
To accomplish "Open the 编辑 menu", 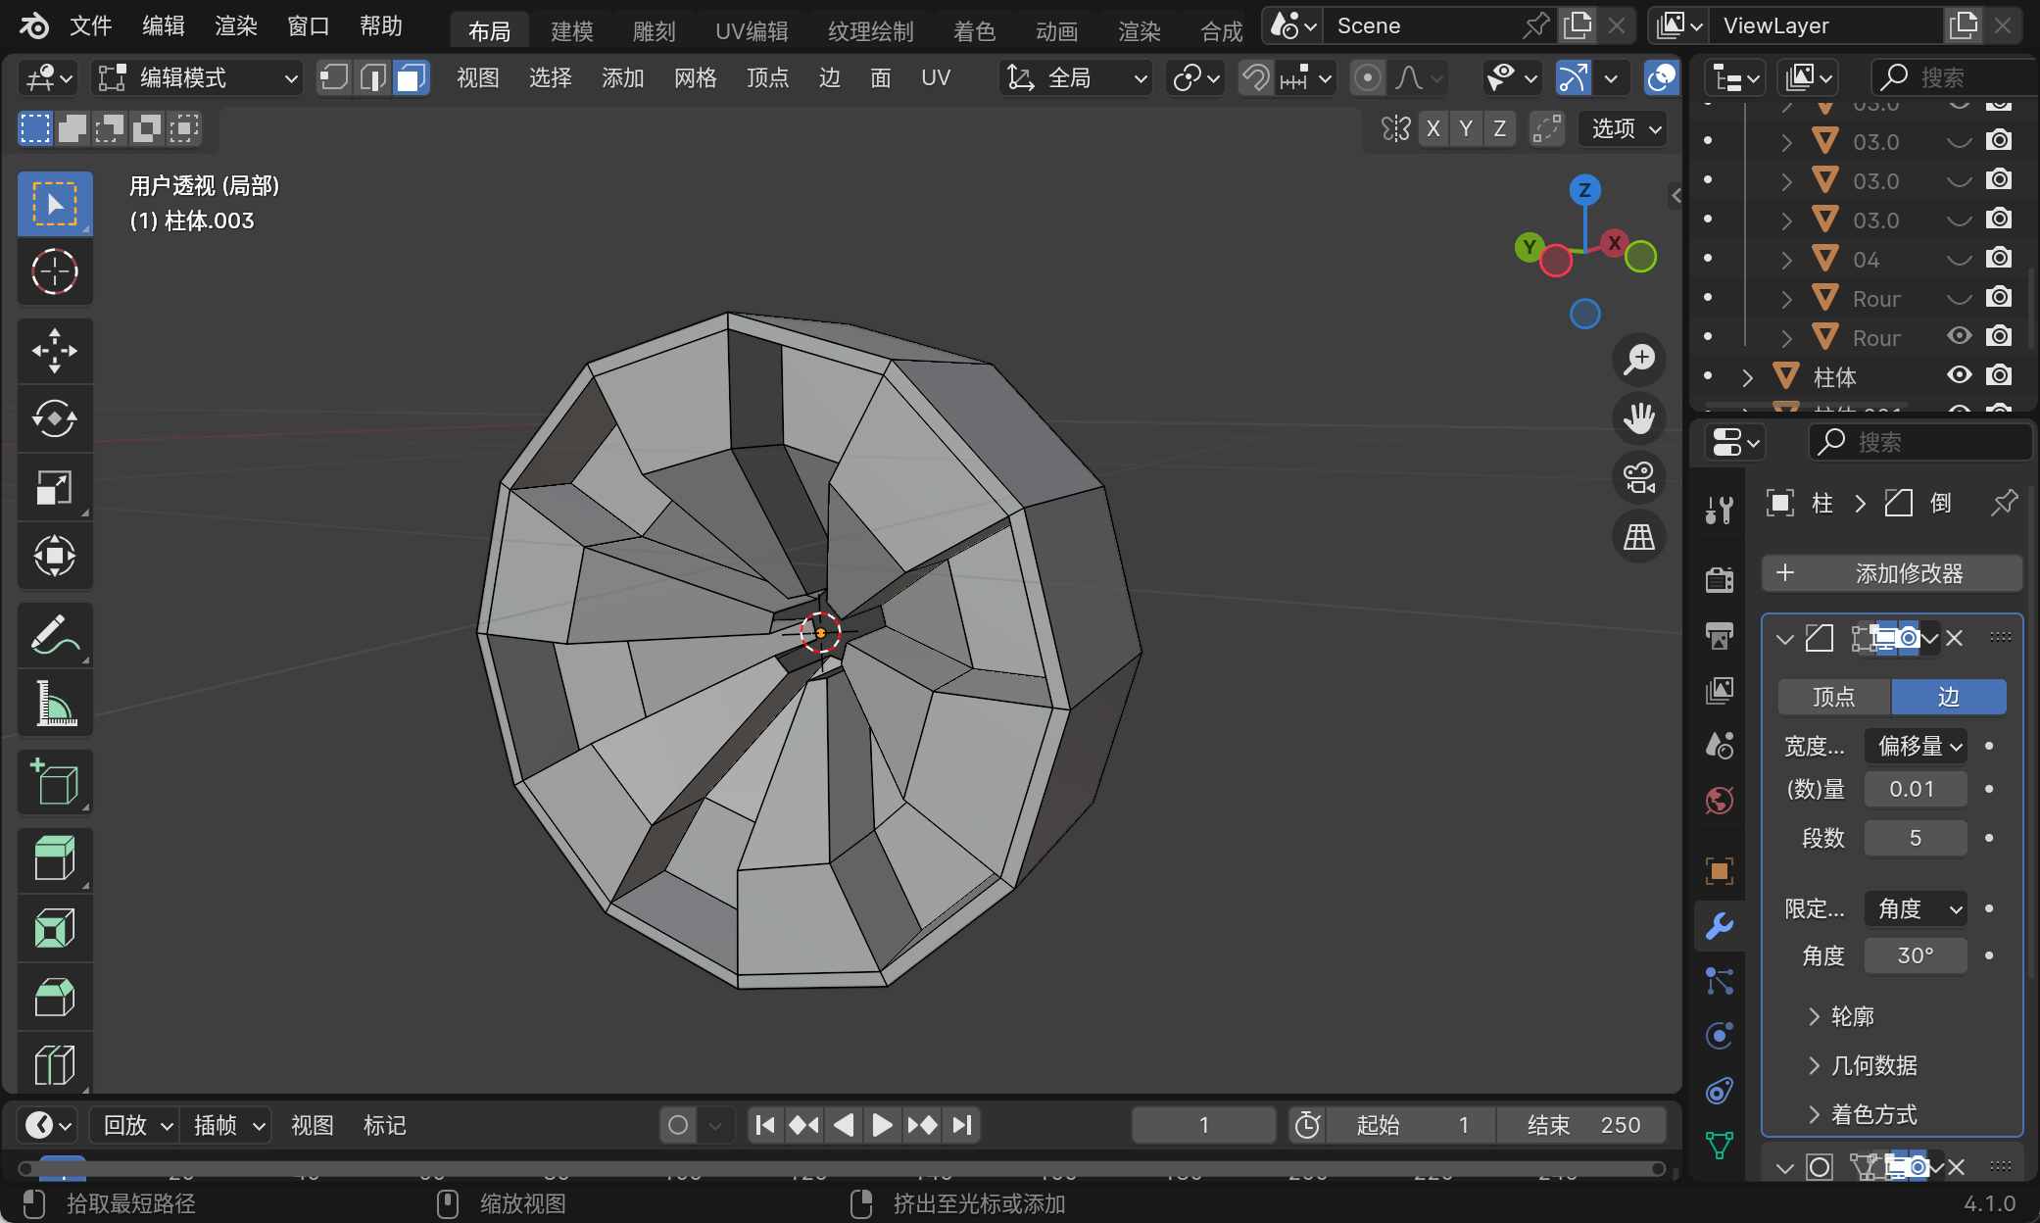I will click(x=164, y=25).
